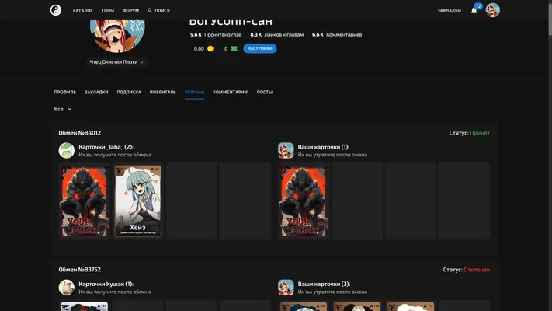Click your avatar in exchange №83752

[x=286, y=288]
